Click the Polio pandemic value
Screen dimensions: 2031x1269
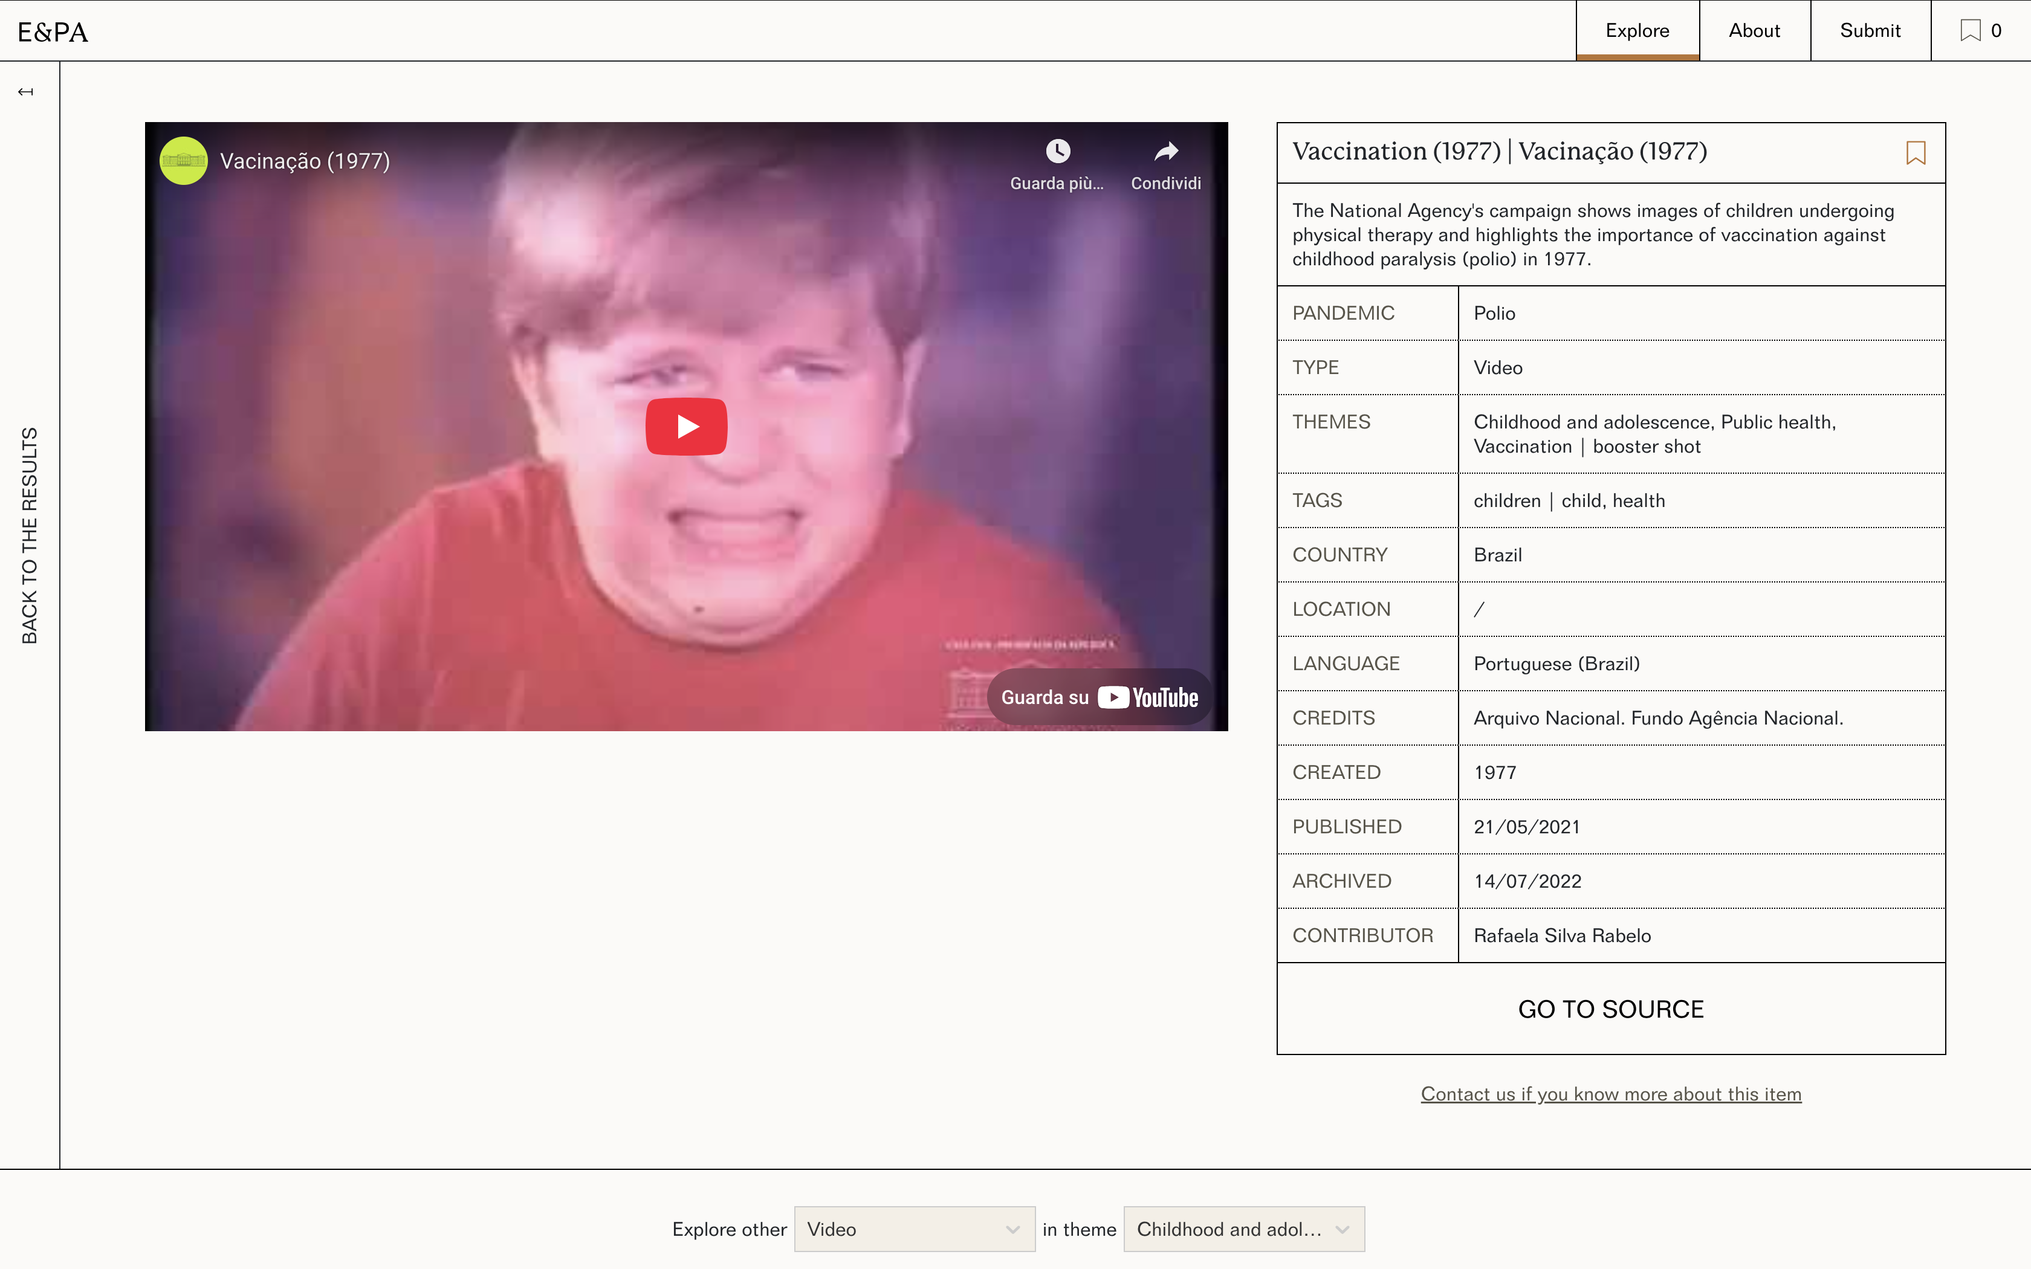pos(1494,314)
